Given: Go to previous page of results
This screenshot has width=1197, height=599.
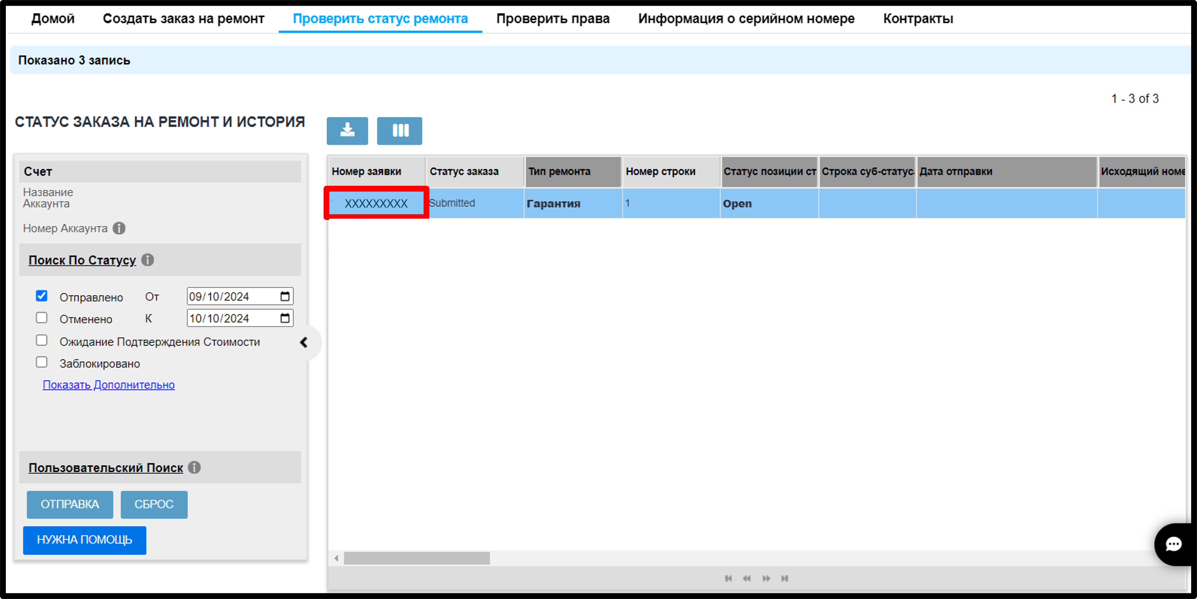Looking at the screenshot, I should [x=747, y=578].
